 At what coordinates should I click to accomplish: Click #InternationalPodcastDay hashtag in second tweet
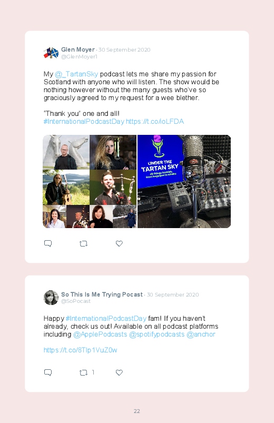coord(106,318)
